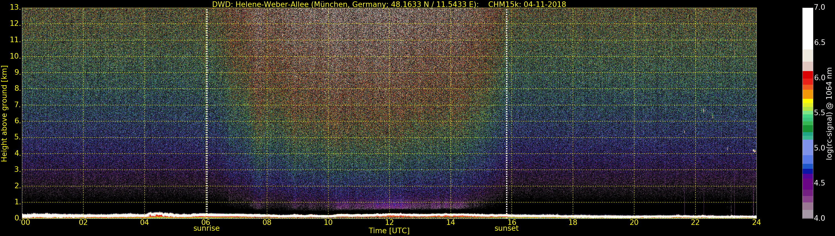Click the 00 tick label on the time axis
The height and width of the screenshot is (236, 835).
point(25,222)
